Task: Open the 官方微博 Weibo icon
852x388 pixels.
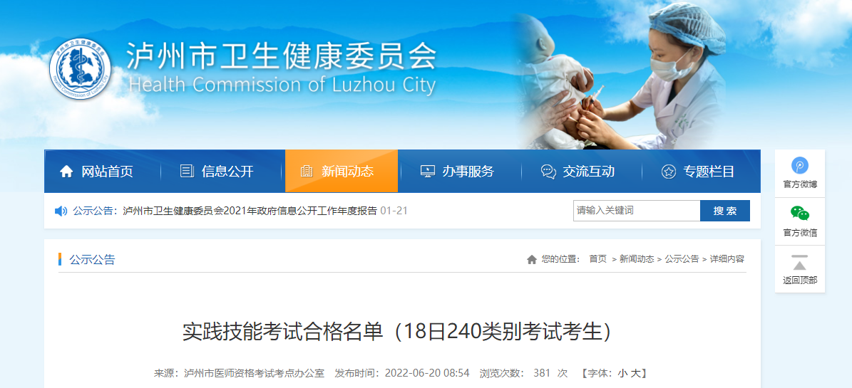Action: click(800, 165)
